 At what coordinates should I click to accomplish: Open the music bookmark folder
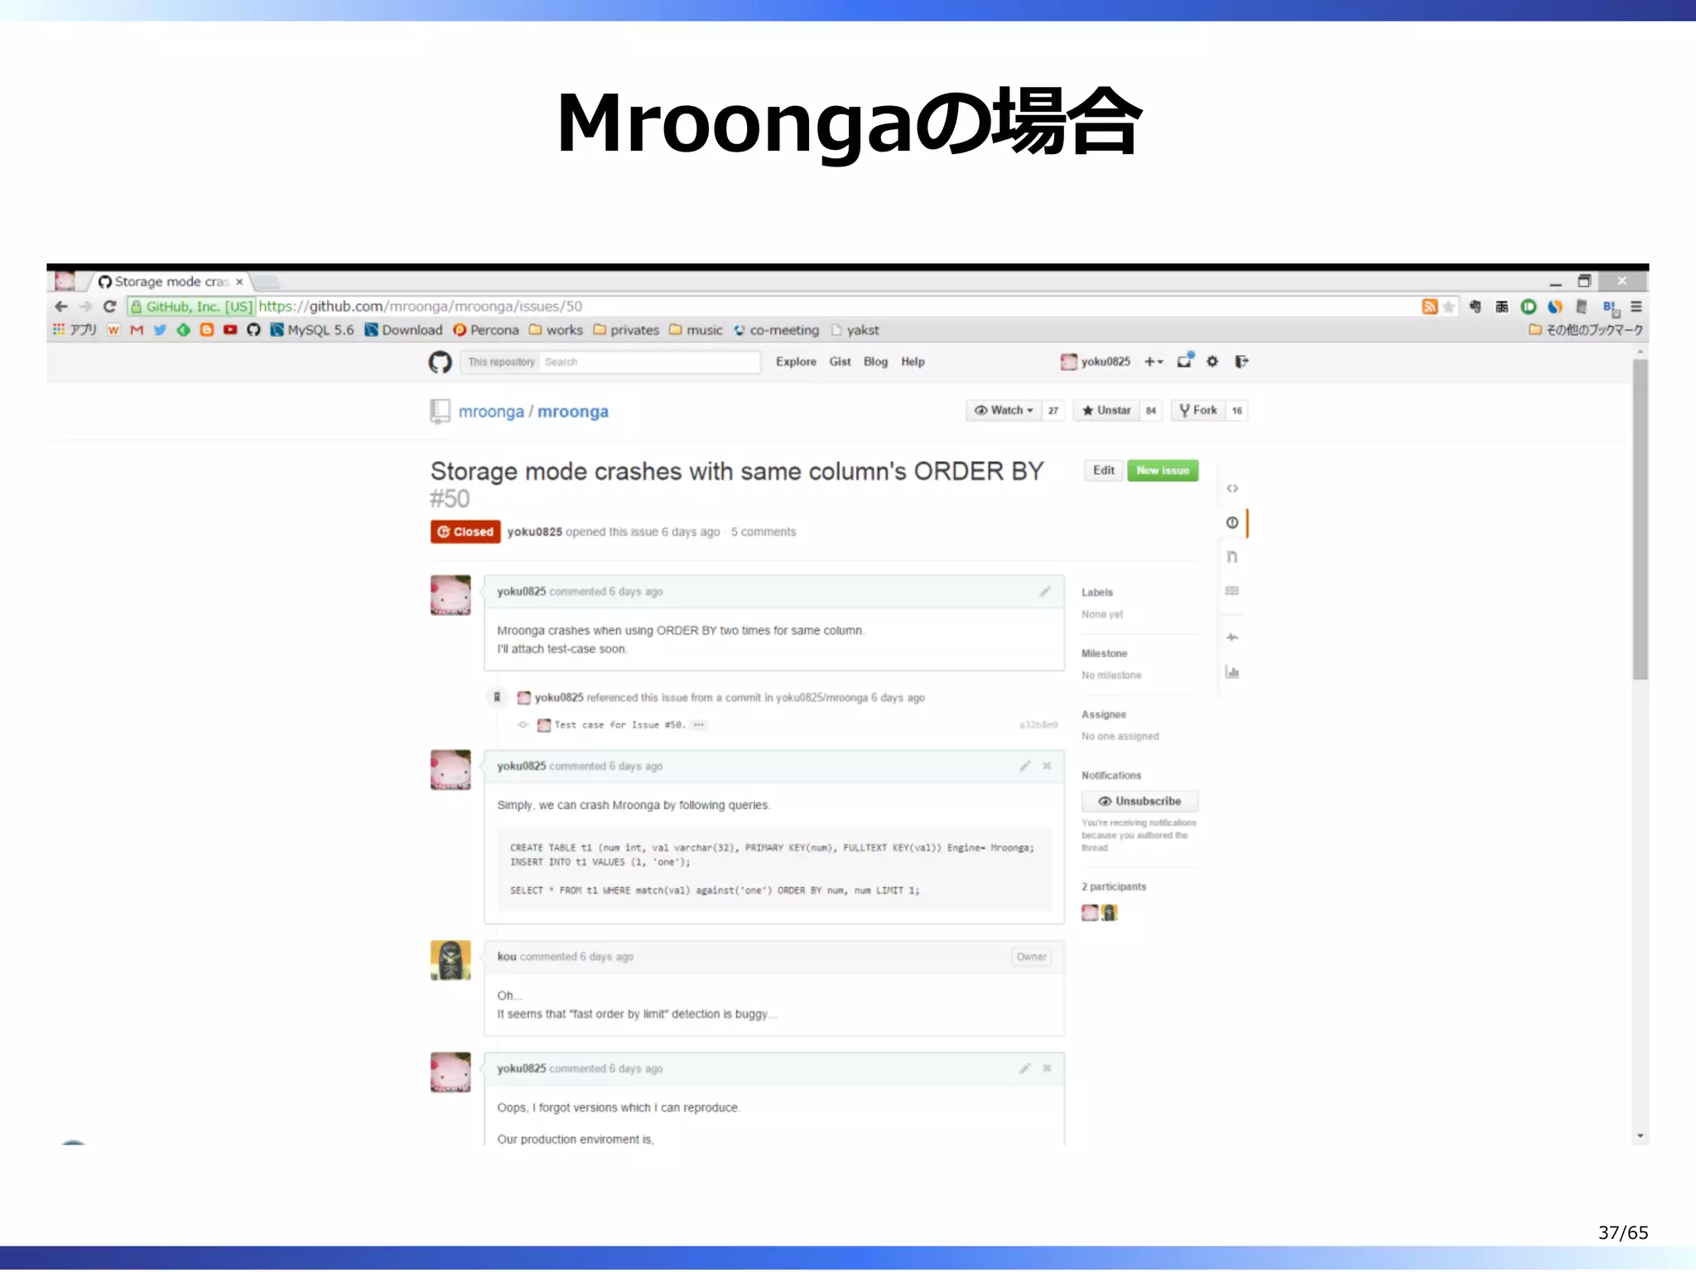click(696, 330)
